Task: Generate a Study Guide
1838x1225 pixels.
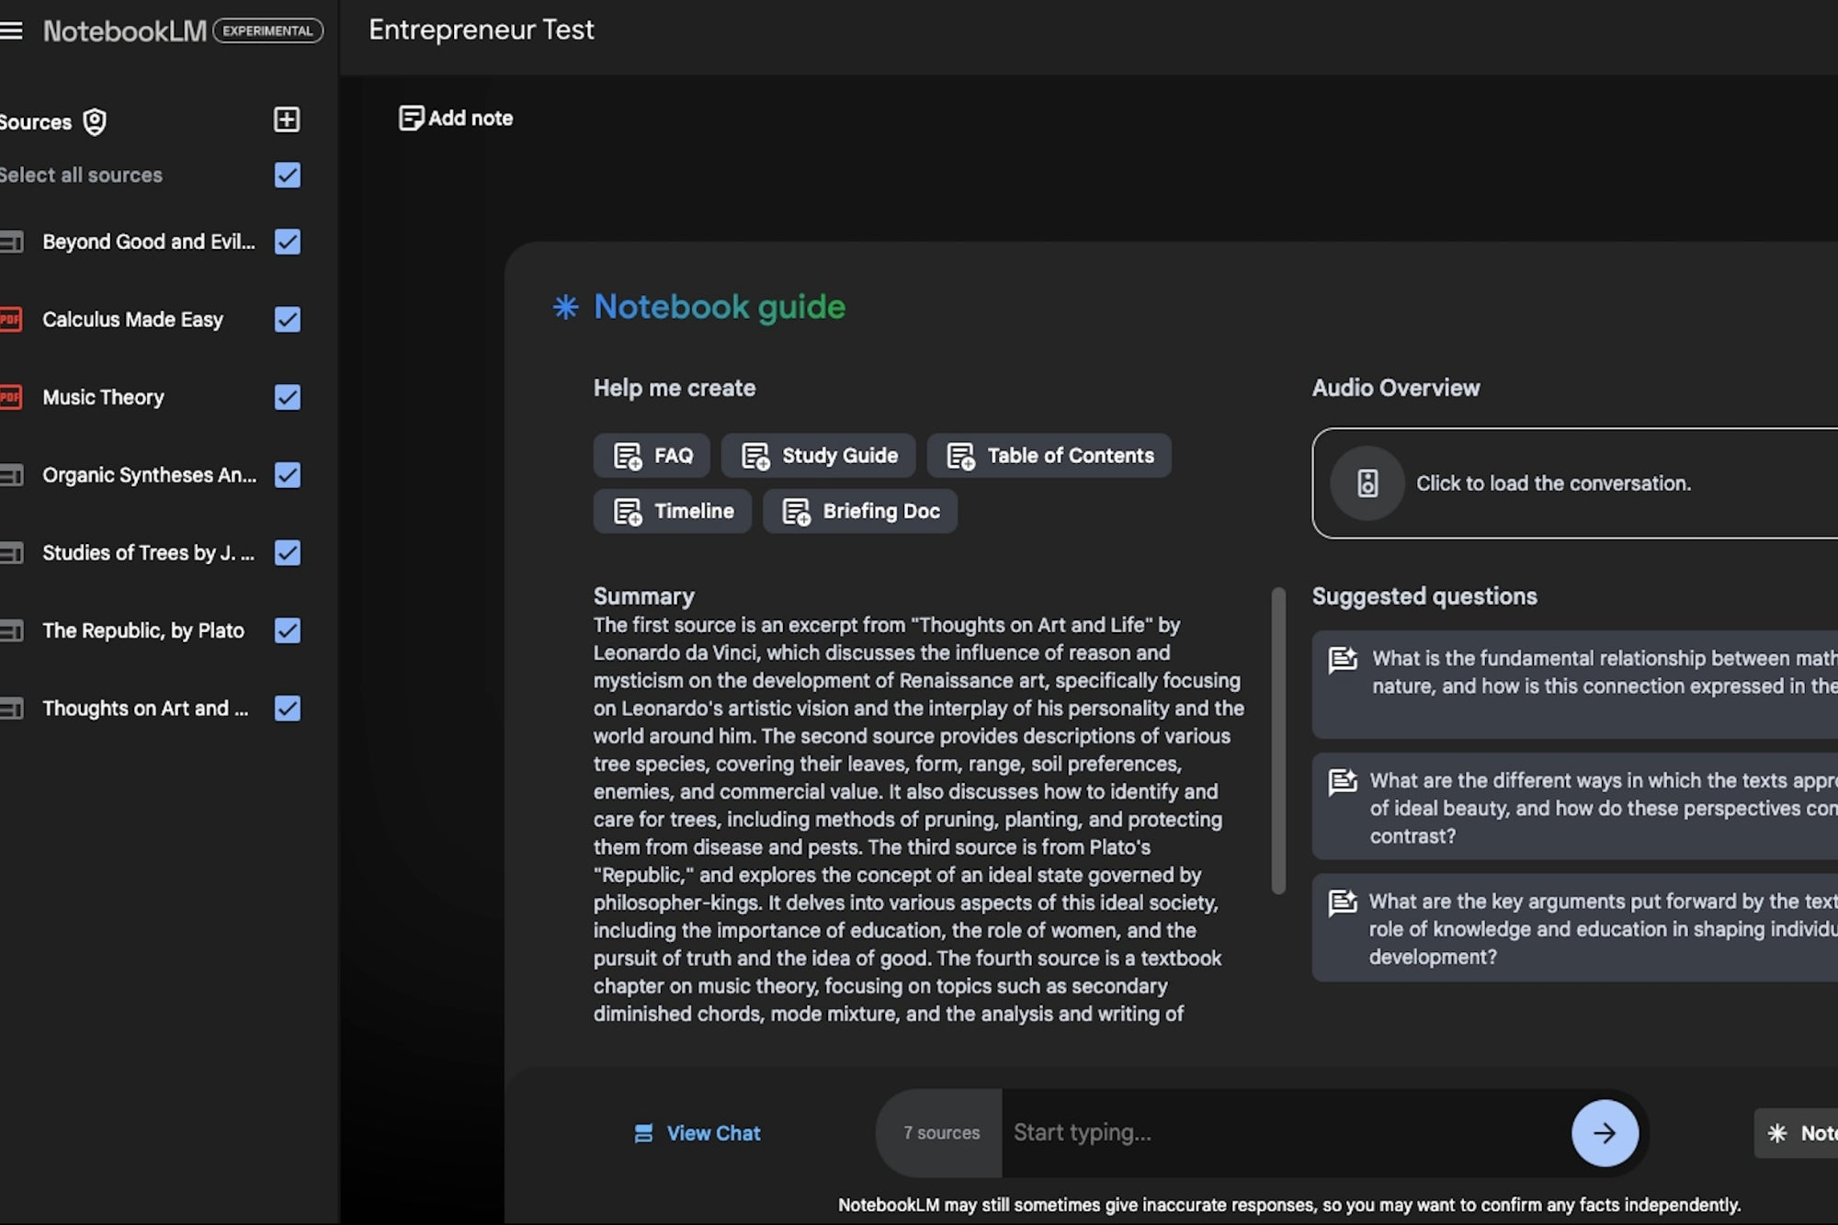Action: tap(818, 455)
